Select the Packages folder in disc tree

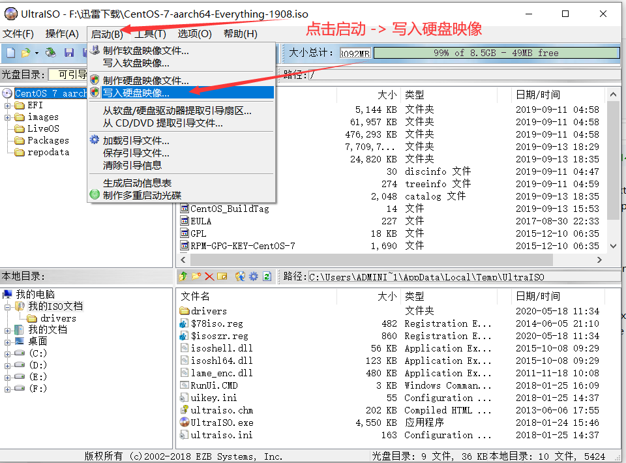pyautogui.click(x=48, y=140)
